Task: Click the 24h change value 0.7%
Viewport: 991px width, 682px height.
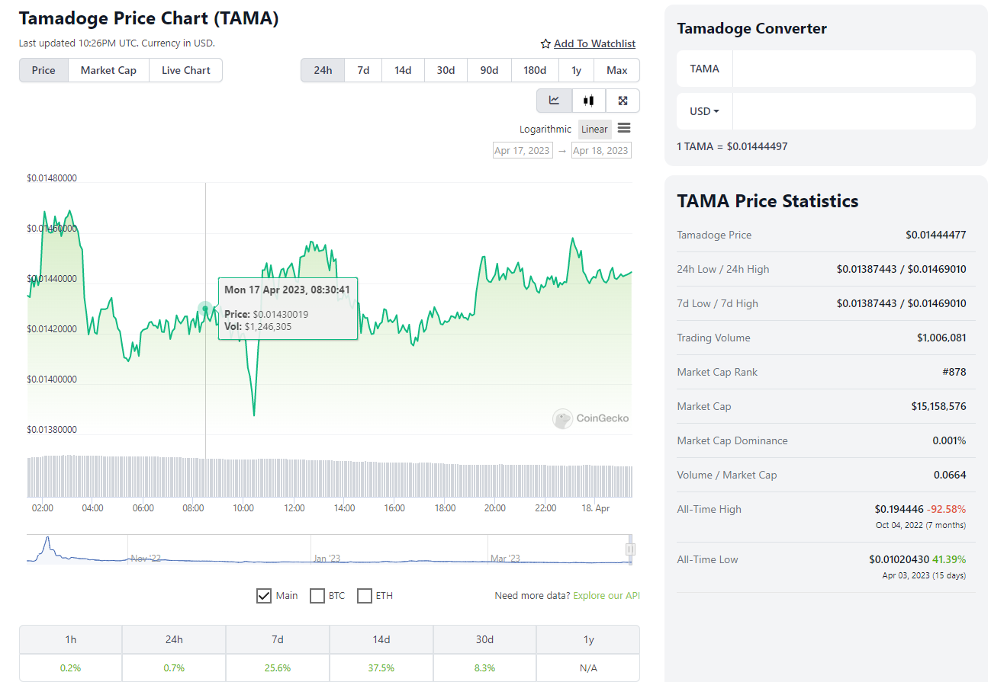Action: pyautogui.click(x=174, y=668)
